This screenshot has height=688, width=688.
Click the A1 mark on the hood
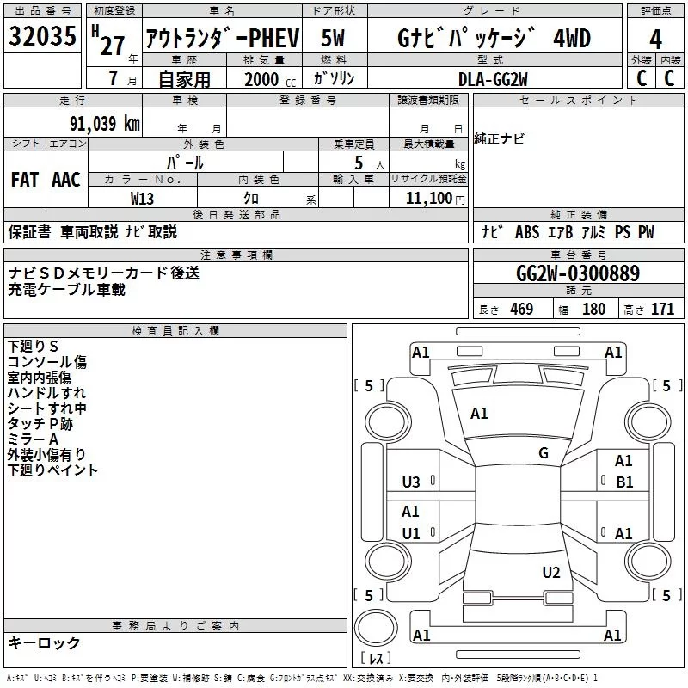pyautogui.click(x=479, y=414)
